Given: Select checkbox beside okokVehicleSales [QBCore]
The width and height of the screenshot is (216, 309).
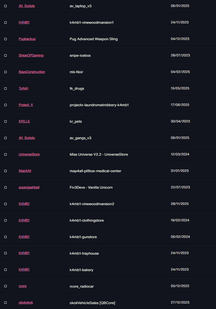Looking at the screenshot, I should point(5,303).
